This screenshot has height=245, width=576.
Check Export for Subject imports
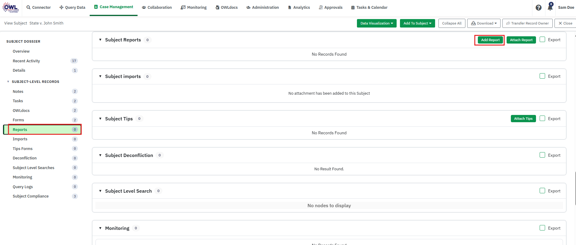pyautogui.click(x=542, y=76)
